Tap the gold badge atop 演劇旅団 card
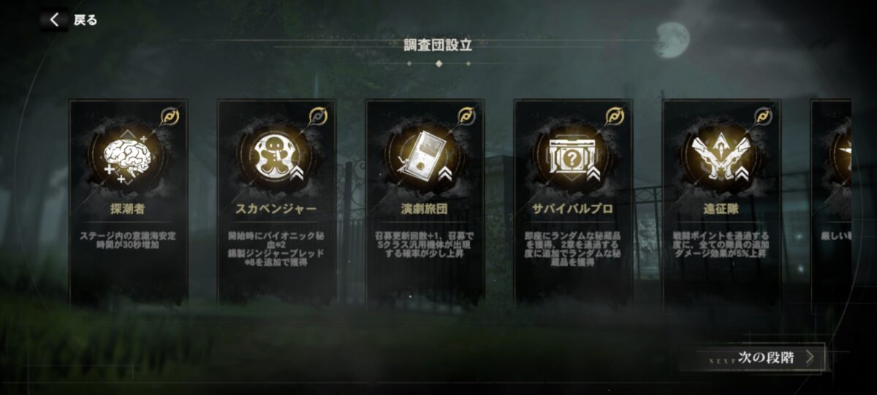 (x=466, y=115)
